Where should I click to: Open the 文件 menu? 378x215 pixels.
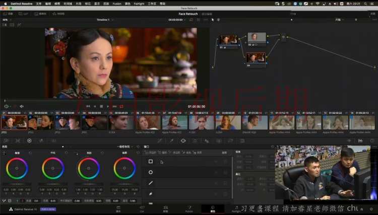click(x=39, y=4)
